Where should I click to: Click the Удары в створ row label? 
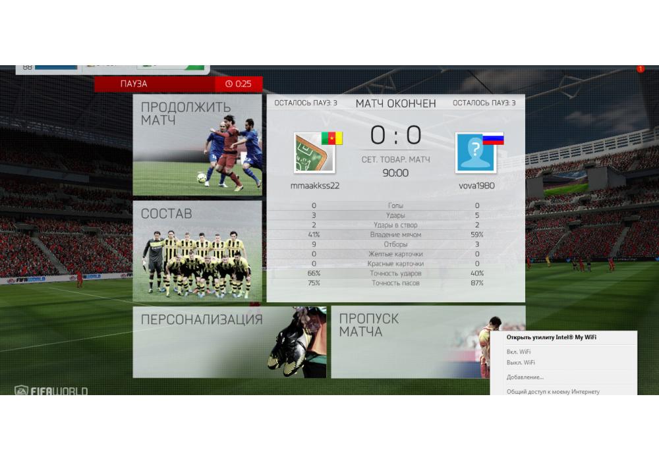point(395,225)
